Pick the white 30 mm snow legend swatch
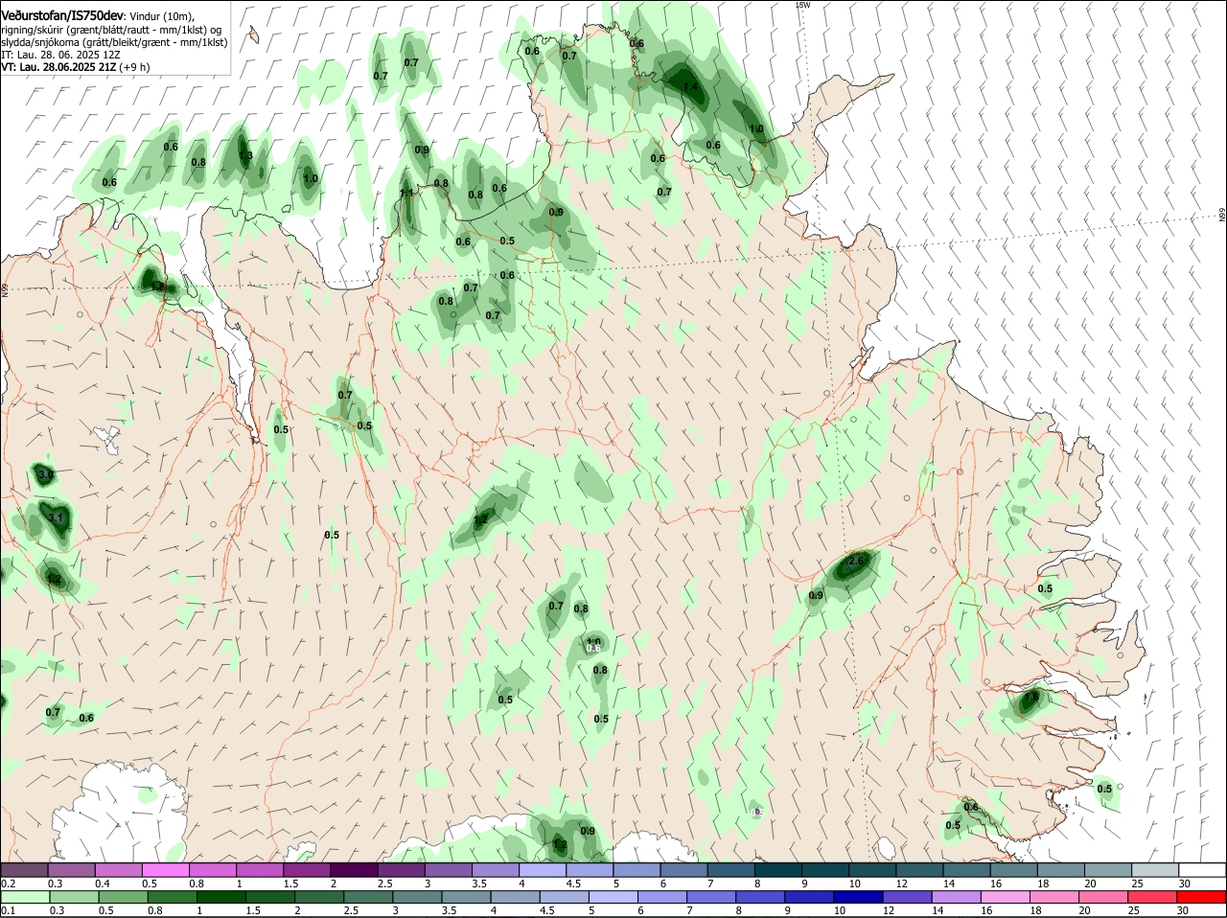 [1202, 870]
